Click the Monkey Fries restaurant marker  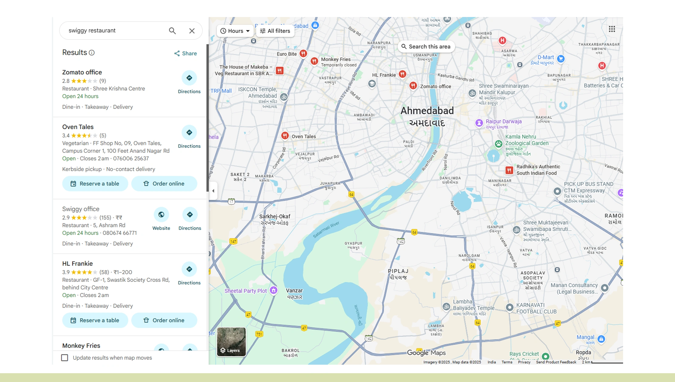point(315,61)
